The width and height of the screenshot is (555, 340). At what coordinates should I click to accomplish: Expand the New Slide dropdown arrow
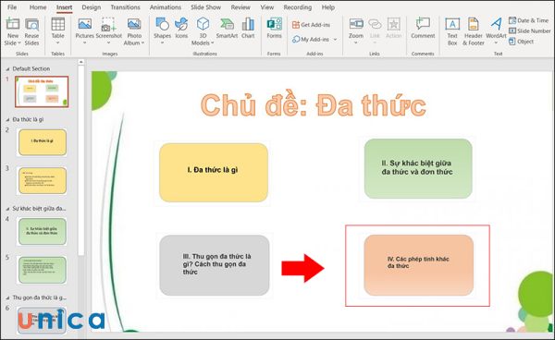(19, 43)
